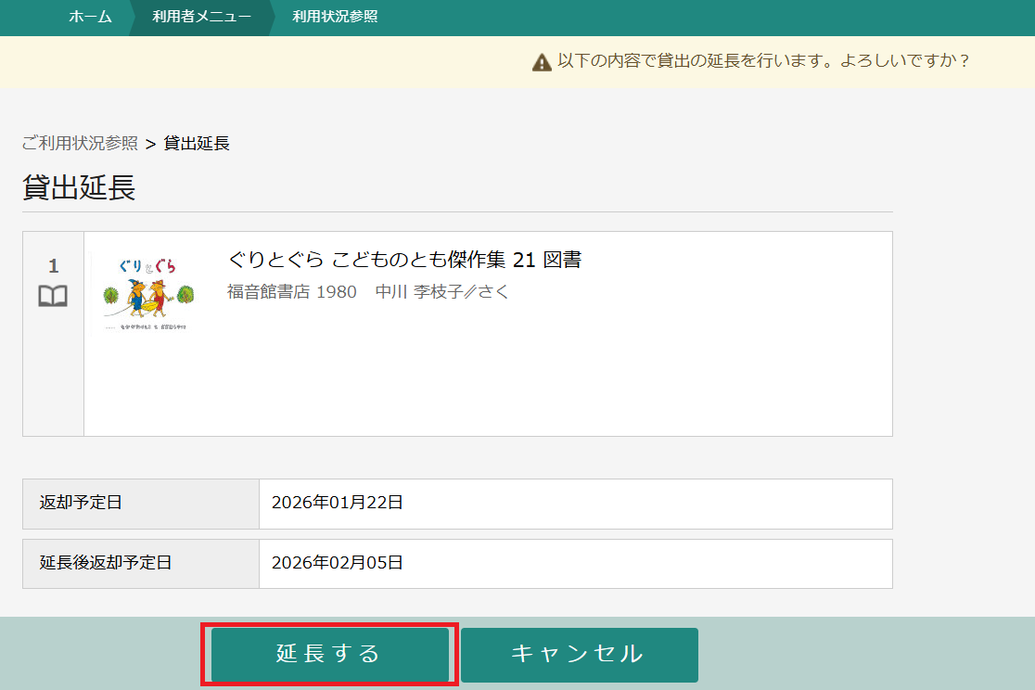Click the > separator in the breadcrumb trail
The width and height of the screenshot is (1035, 690).
[x=150, y=144]
